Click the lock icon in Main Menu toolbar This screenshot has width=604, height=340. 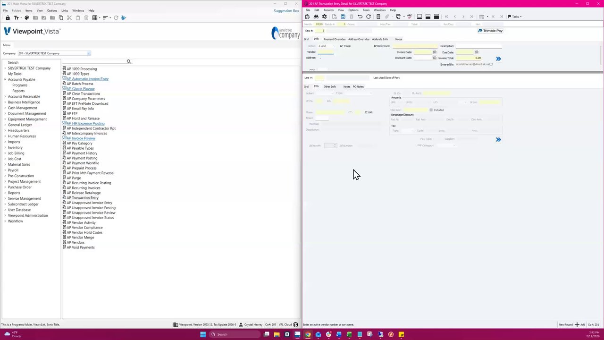(8, 18)
